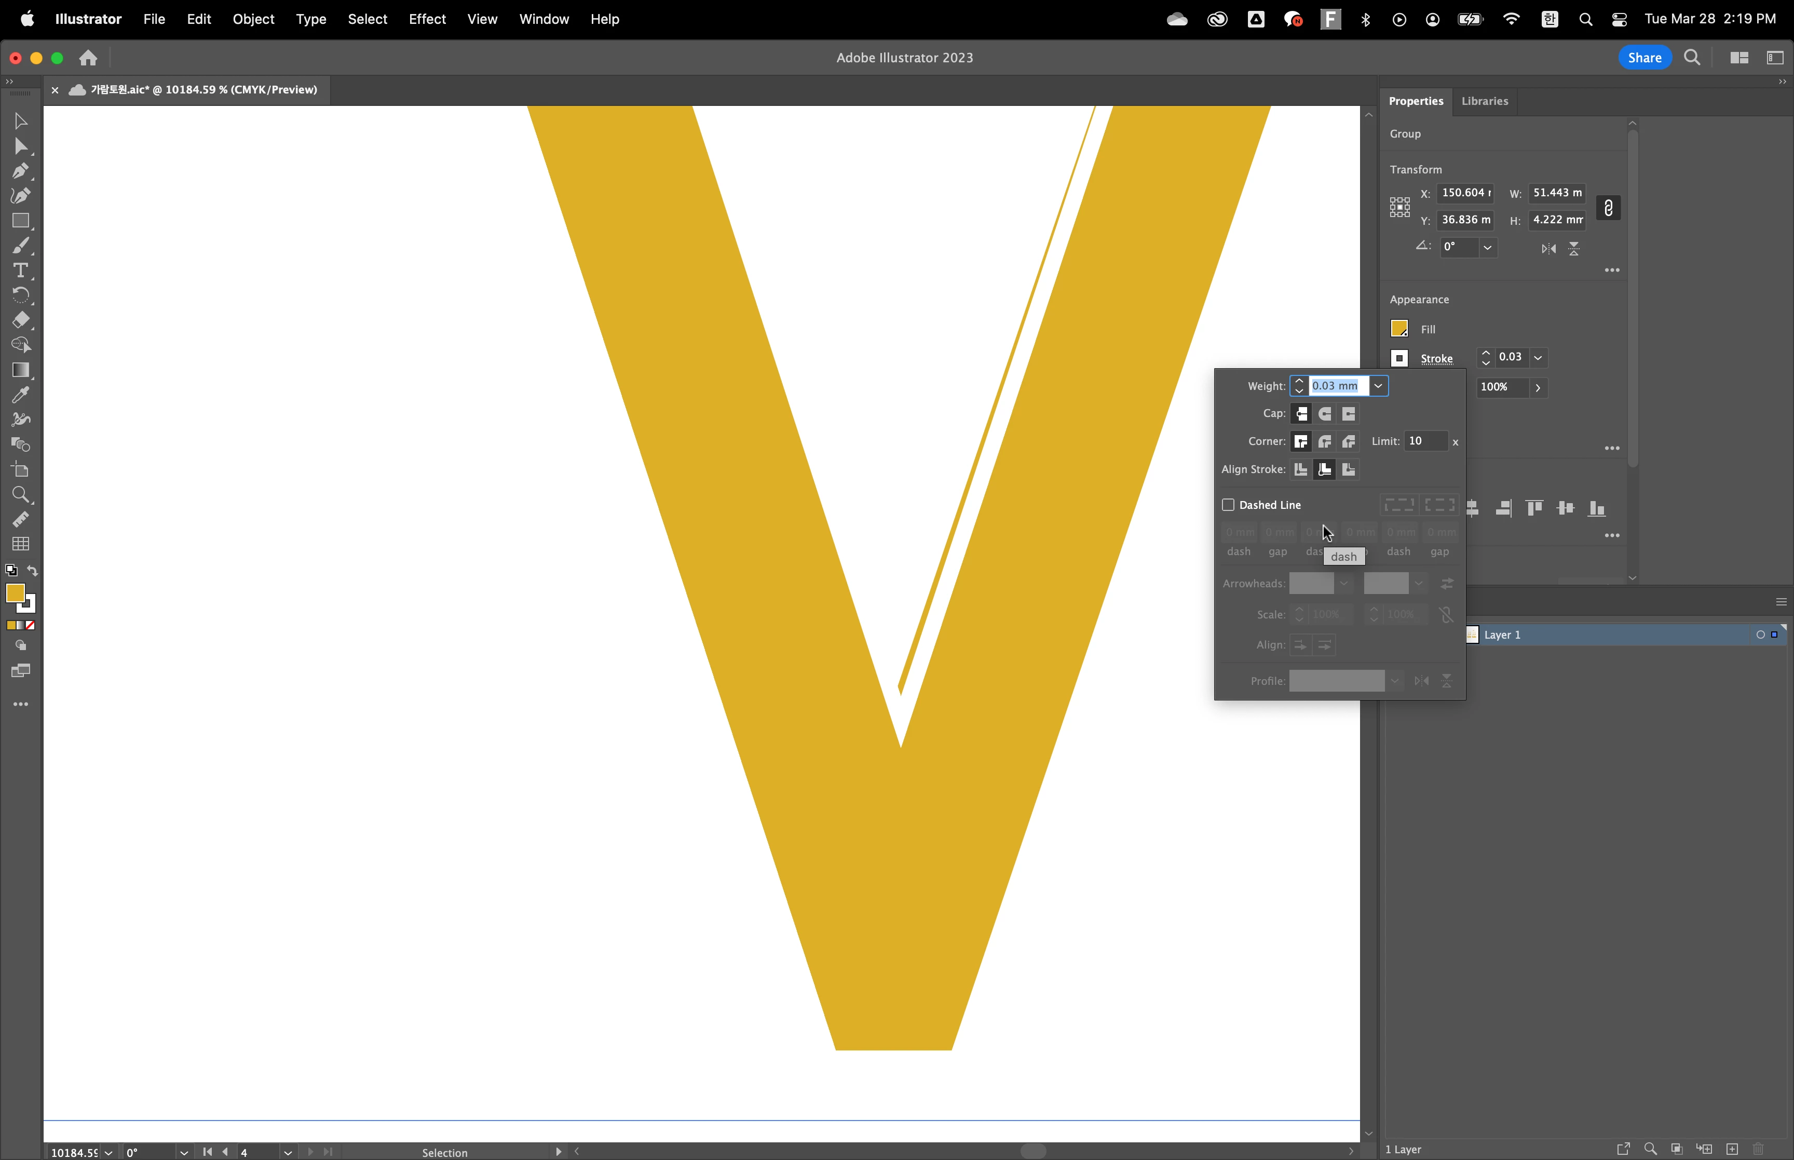
Task: Select the Rectangle tool
Action: point(20,221)
